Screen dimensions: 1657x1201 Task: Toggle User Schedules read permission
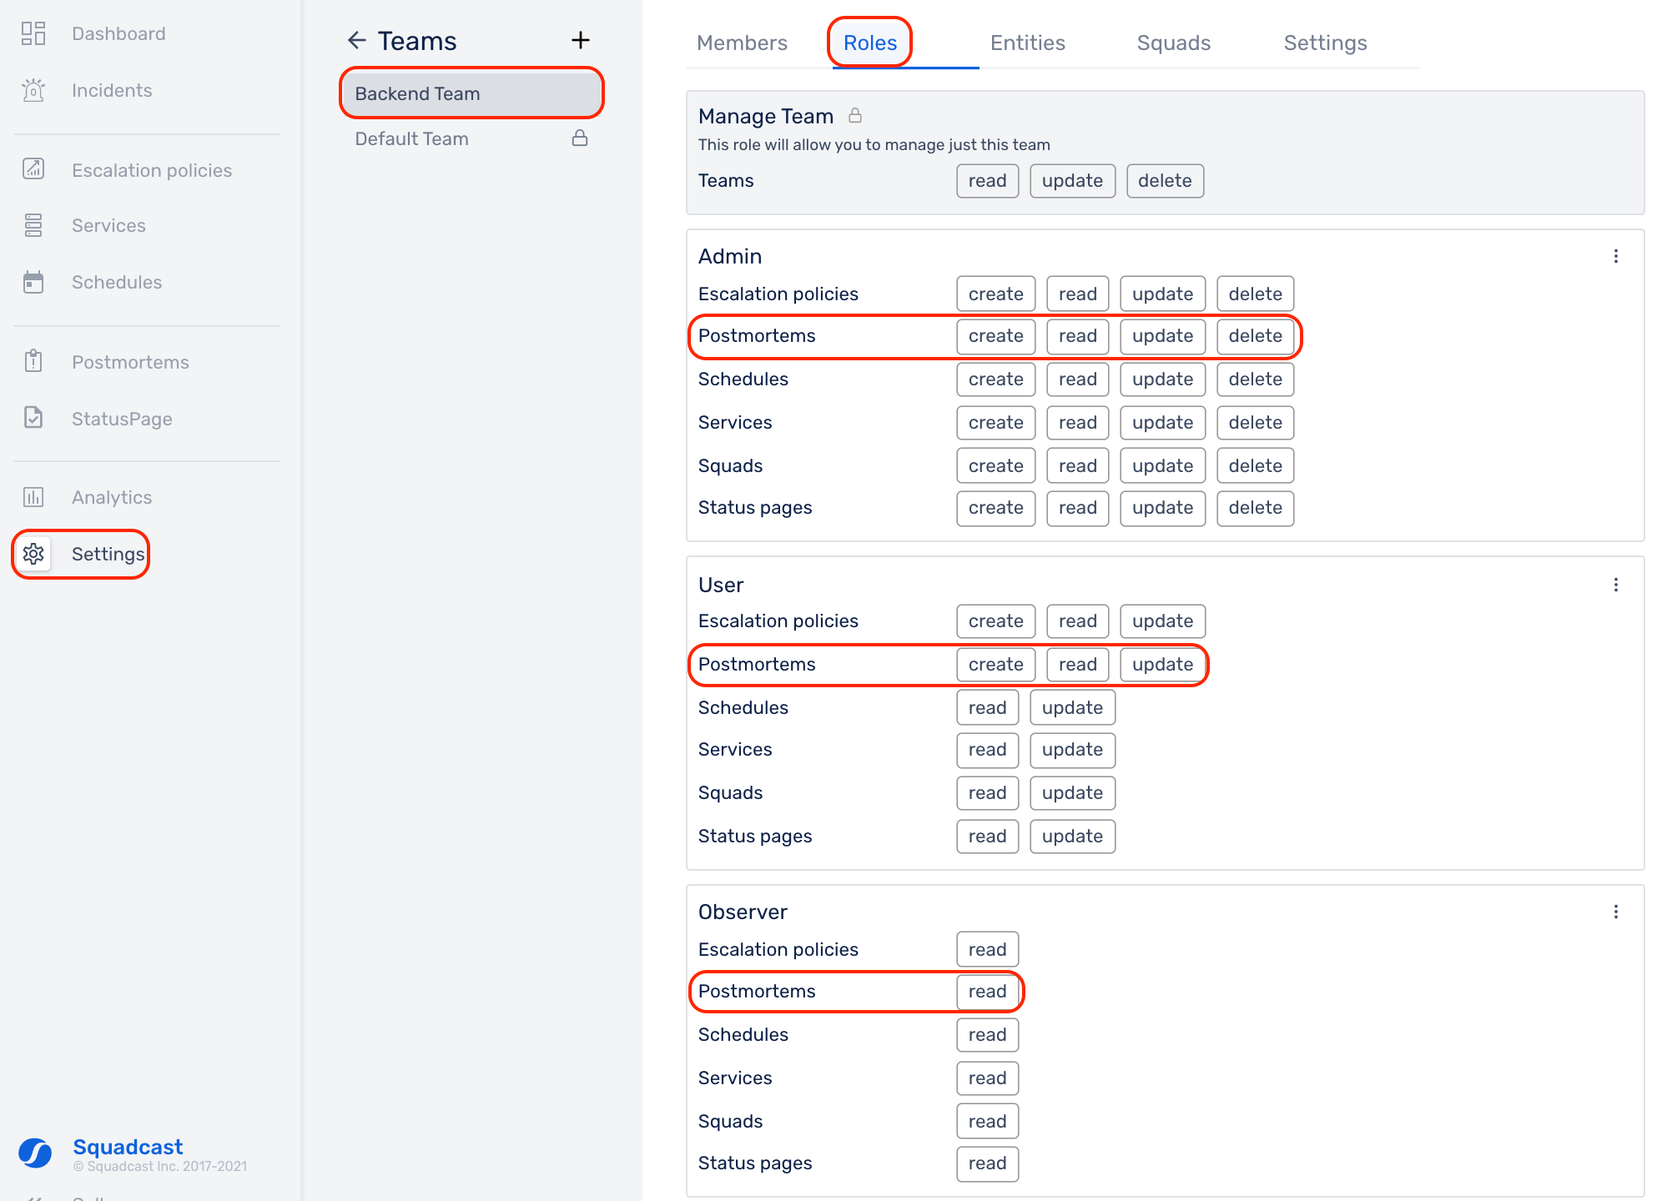(x=988, y=708)
